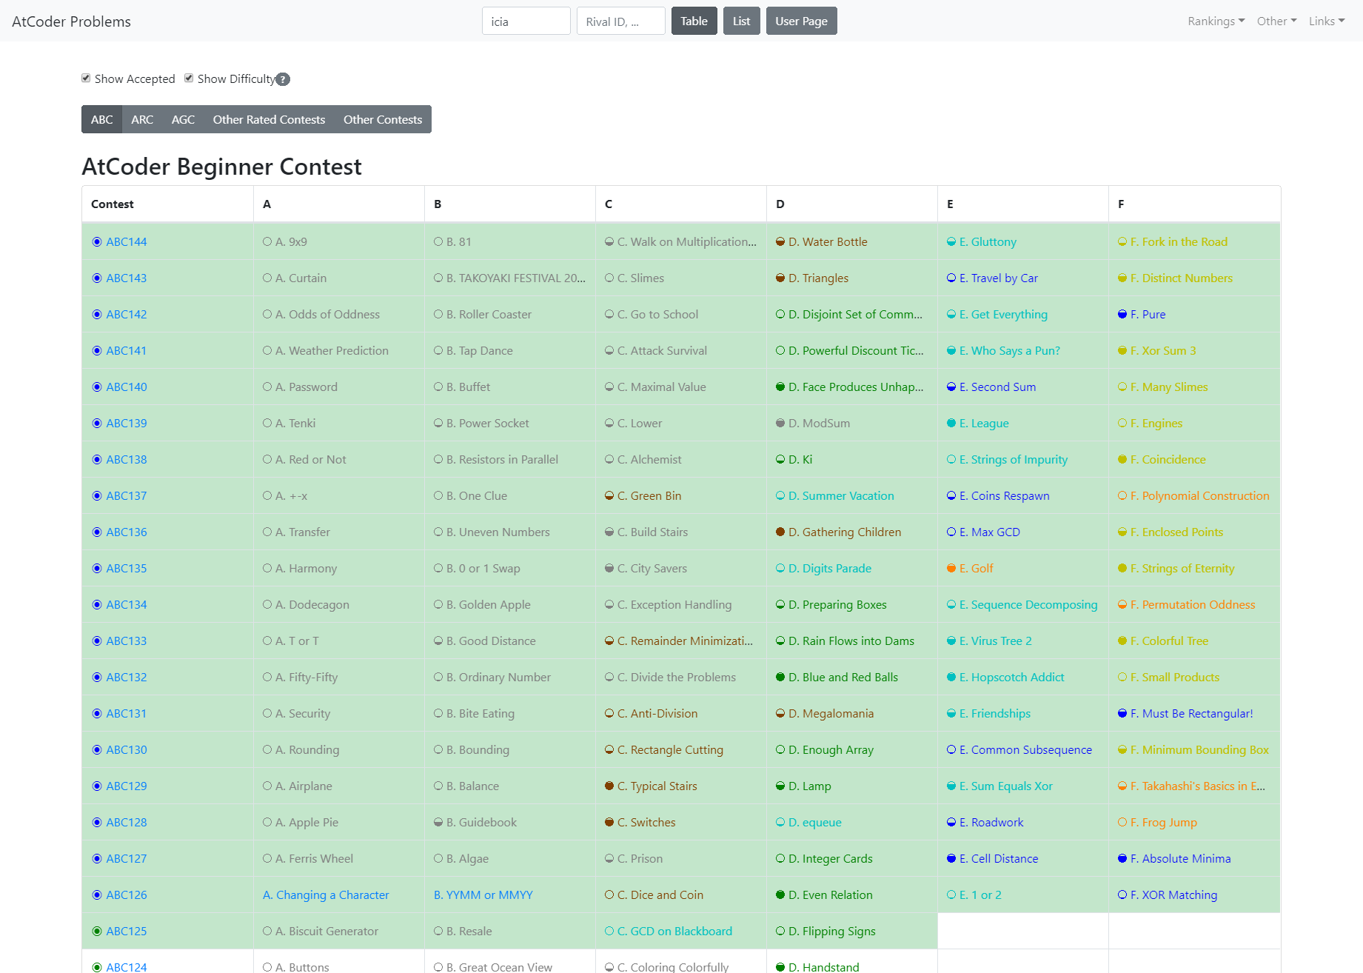Open the User Page button
Viewport: 1363px width, 973px height.
(x=801, y=21)
